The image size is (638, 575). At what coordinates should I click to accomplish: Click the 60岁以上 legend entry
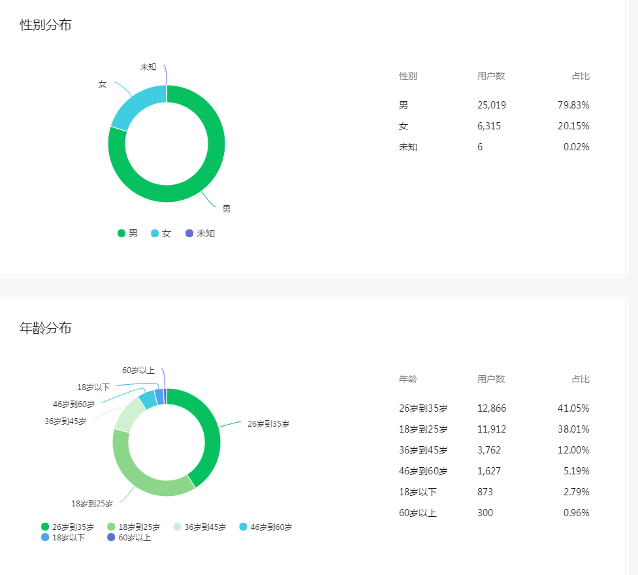(x=129, y=537)
